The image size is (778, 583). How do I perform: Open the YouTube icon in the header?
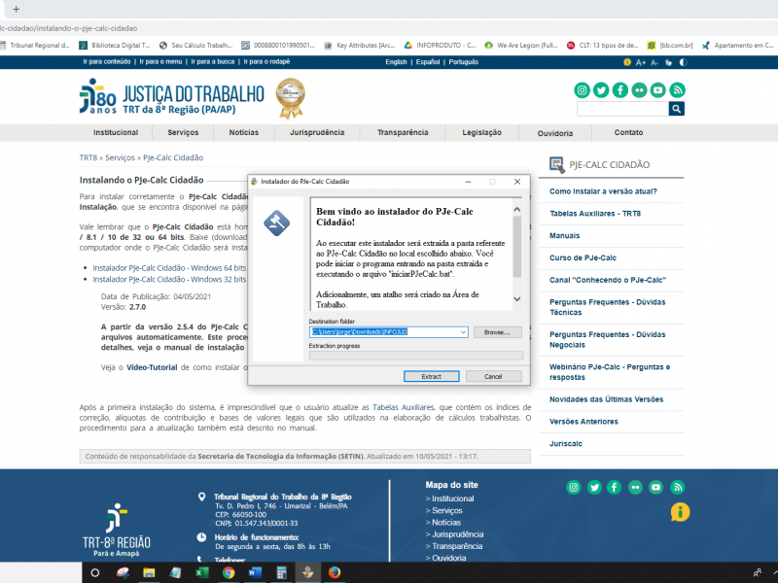pos(658,90)
